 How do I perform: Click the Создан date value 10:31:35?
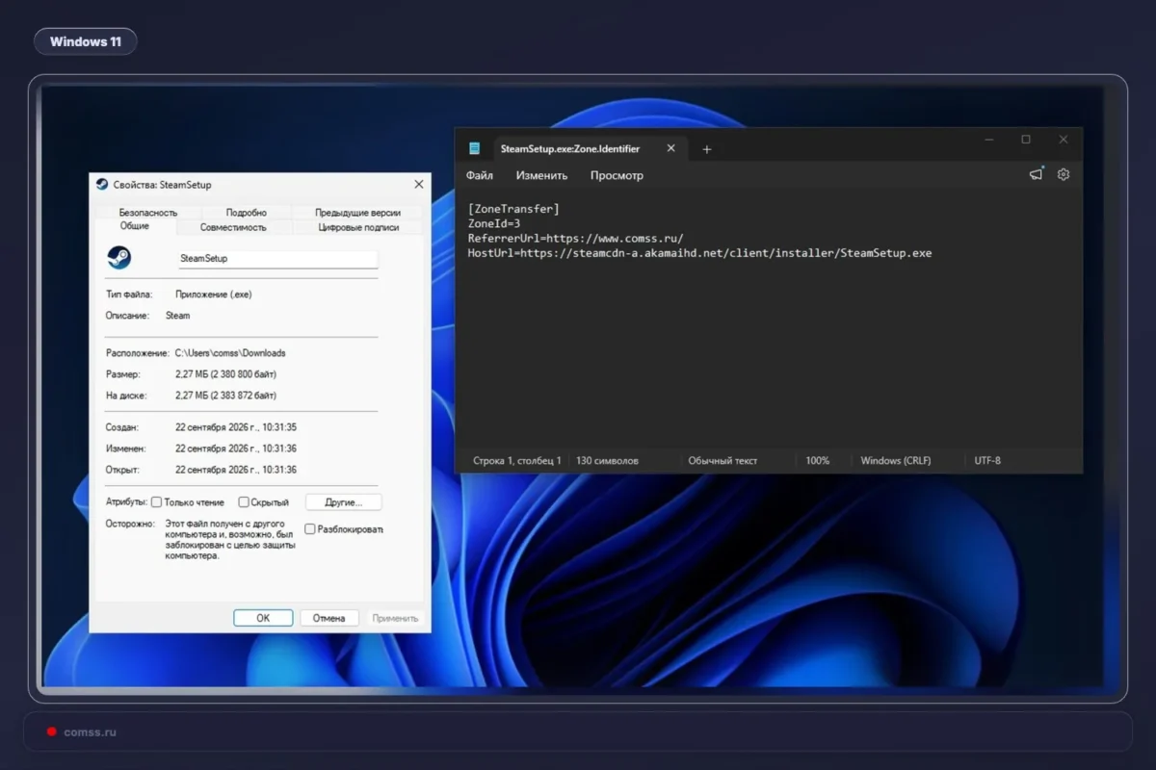pos(236,427)
